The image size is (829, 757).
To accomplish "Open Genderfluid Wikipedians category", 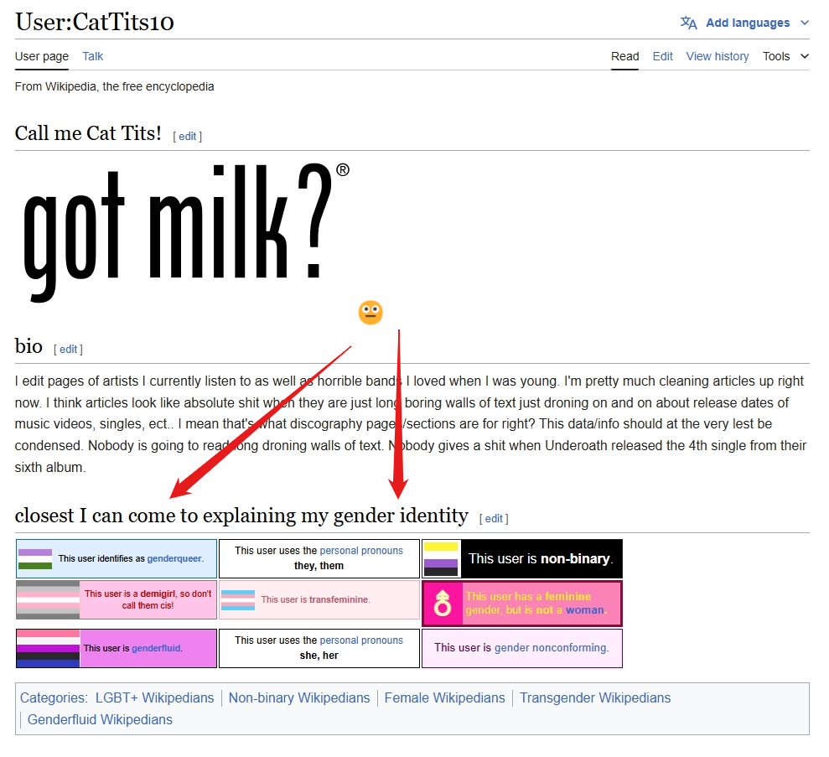I will pyautogui.click(x=100, y=719).
